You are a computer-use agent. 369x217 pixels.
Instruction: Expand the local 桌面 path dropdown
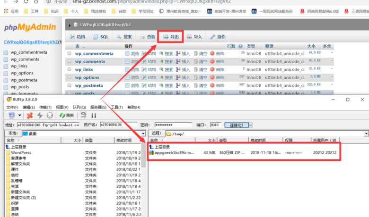(143, 134)
